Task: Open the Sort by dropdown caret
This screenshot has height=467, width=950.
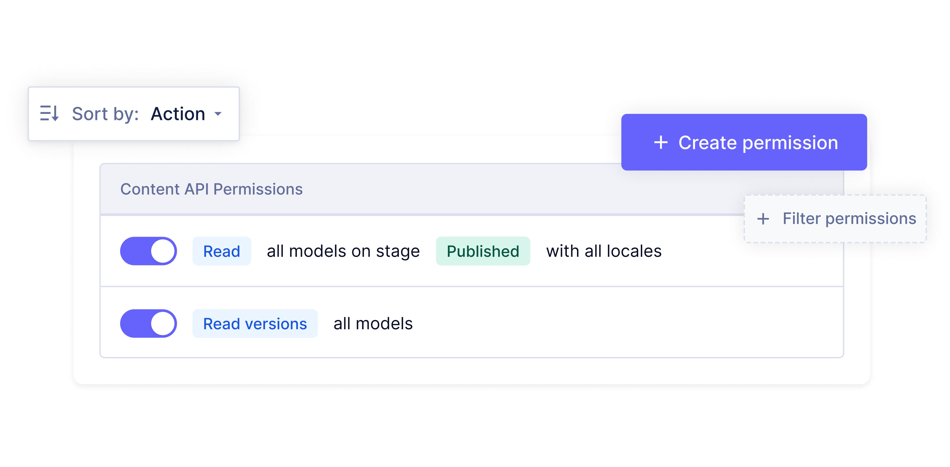Action: tap(218, 114)
